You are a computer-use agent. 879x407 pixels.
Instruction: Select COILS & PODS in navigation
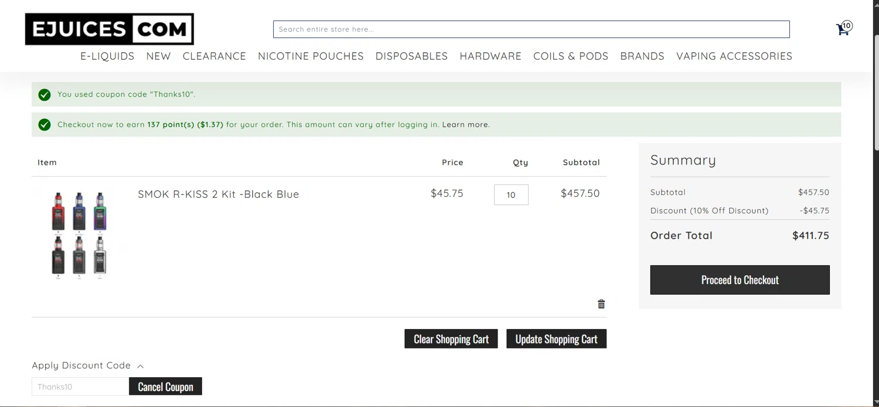pyautogui.click(x=571, y=56)
